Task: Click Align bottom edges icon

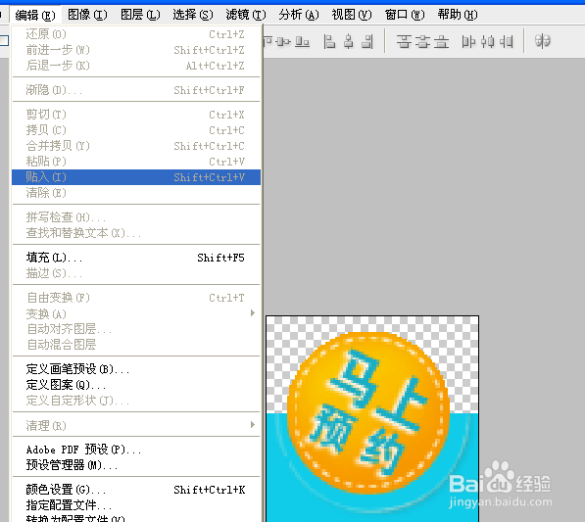Action: coord(303,41)
